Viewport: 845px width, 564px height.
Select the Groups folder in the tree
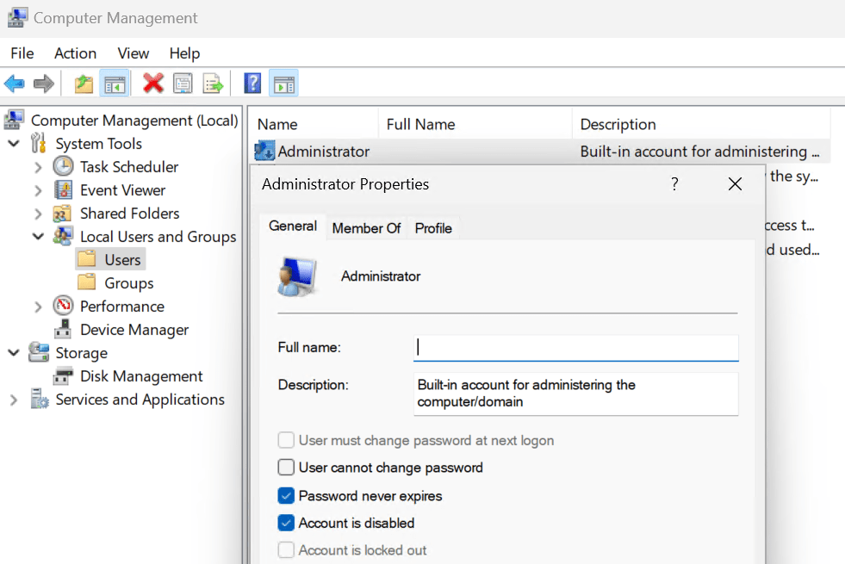128,283
